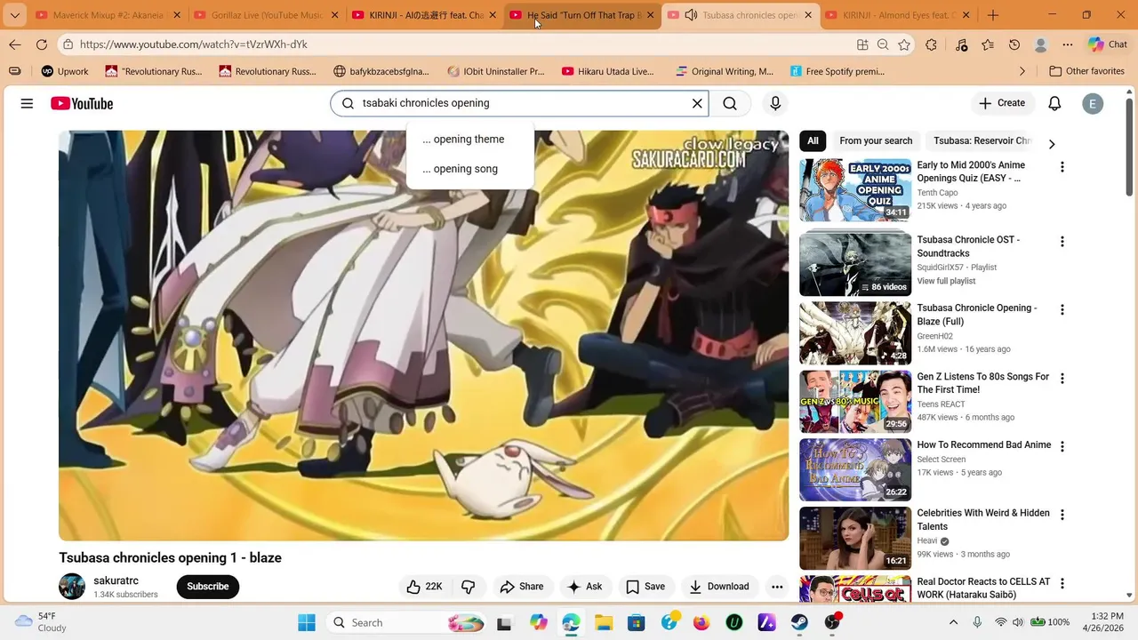Open 'Upwork' bookmark

point(65,71)
